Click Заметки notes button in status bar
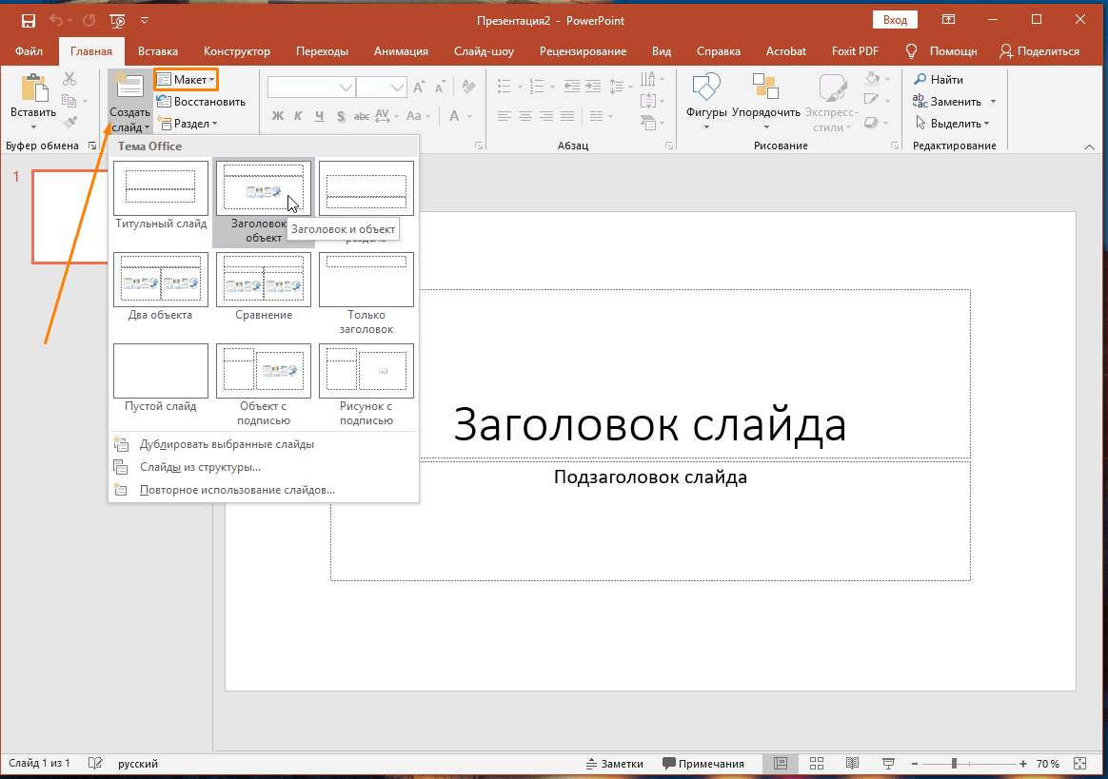Image resolution: width=1108 pixels, height=779 pixels. tap(615, 764)
